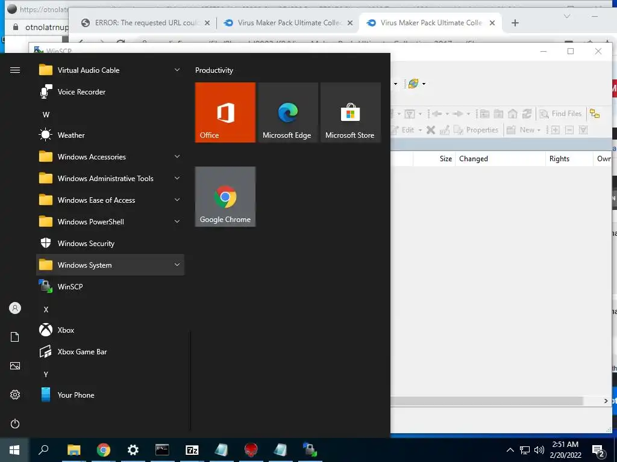Jump to letter X in app list
The height and width of the screenshot is (462, 617).
click(x=46, y=310)
